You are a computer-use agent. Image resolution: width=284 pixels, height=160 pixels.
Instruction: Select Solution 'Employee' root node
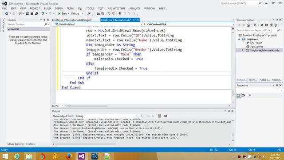click(260, 35)
